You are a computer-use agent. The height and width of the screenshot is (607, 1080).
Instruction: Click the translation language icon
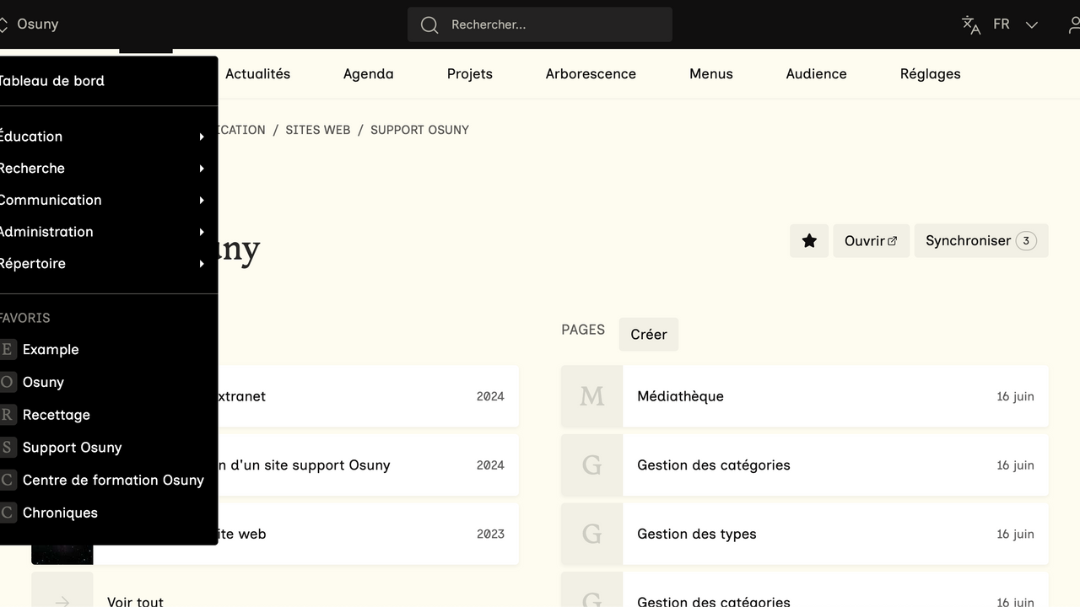click(971, 24)
